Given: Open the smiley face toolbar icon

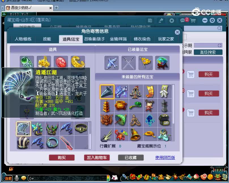Looking at the screenshot, I should point(211,177).
